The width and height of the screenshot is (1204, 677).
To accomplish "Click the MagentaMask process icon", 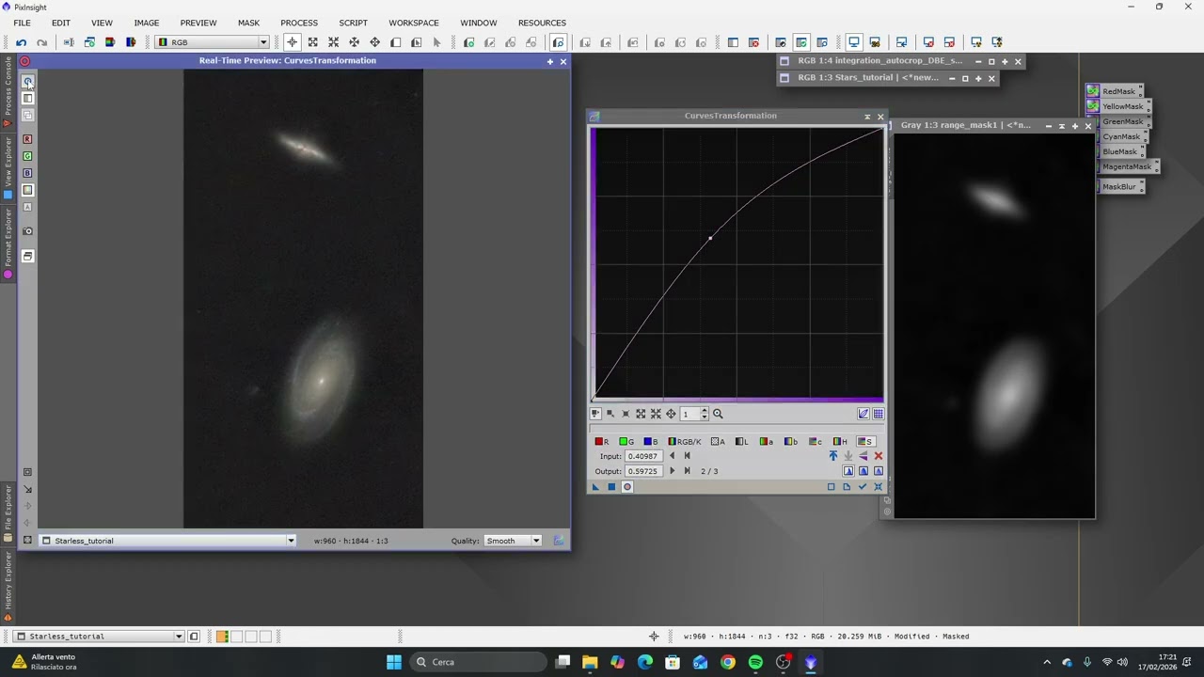I will pos(1127,166).
